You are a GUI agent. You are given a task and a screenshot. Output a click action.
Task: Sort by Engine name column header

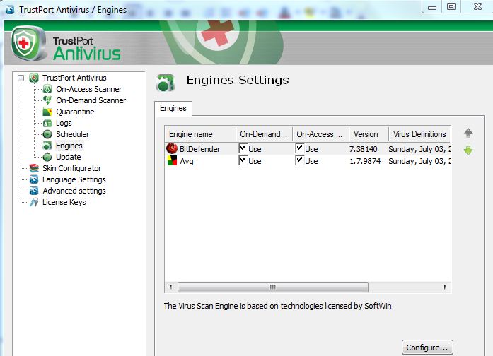point(199,134)
